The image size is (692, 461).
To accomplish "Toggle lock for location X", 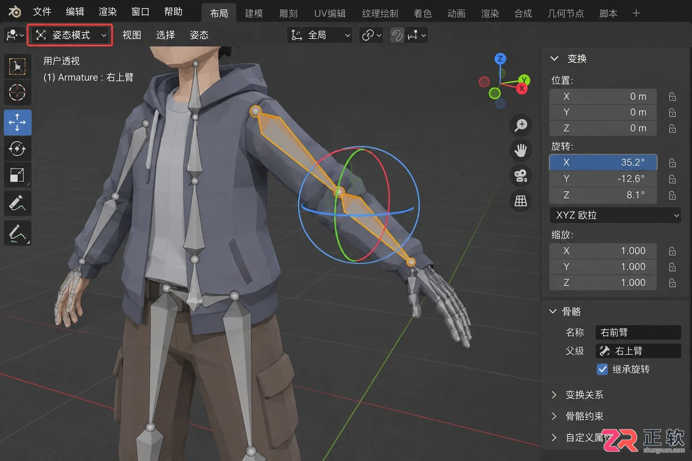I will (672, 97).
